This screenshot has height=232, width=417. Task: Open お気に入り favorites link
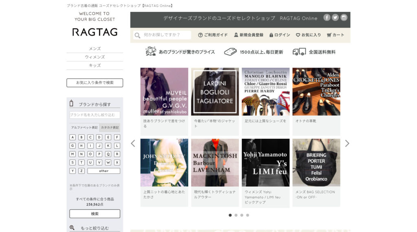pyautogui.click(x=308, y=35)
